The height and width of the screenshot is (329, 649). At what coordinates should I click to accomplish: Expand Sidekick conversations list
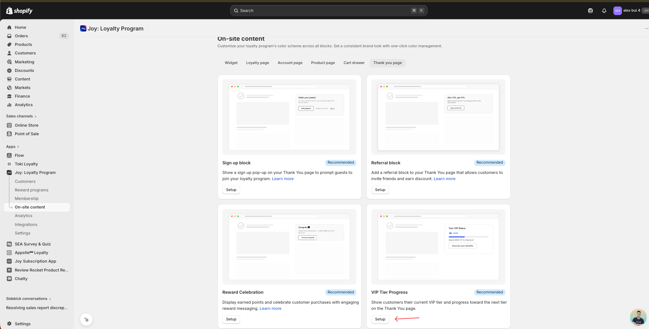coord(28,299)
